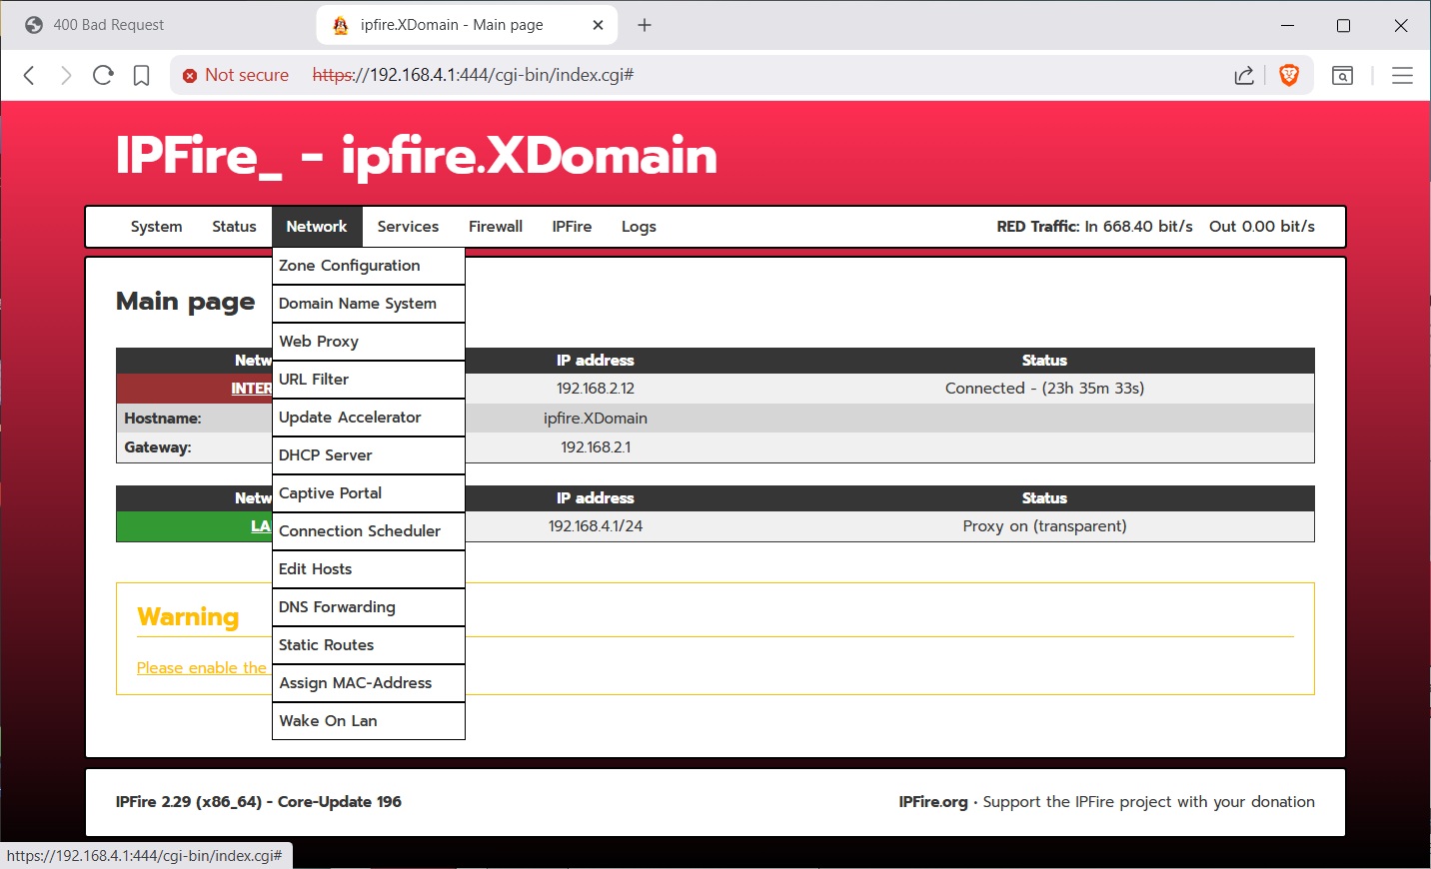Open the share page icon

tap(1244, 75)
